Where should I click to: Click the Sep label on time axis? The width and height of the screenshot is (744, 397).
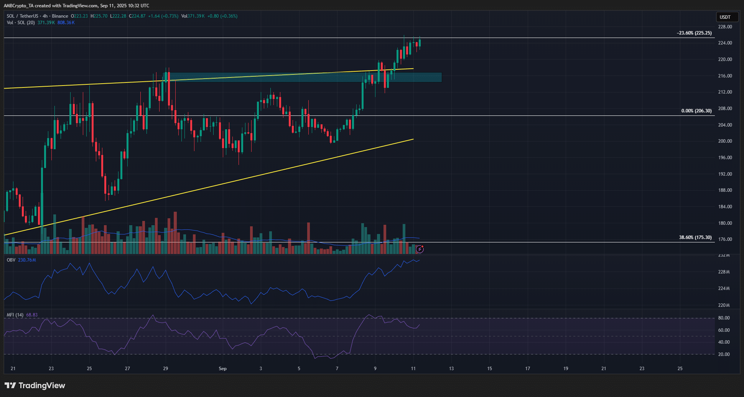point(222,369)
